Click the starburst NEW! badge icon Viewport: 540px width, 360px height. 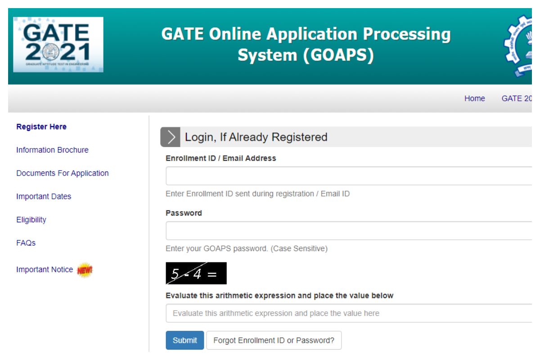[x=85, y=270]
